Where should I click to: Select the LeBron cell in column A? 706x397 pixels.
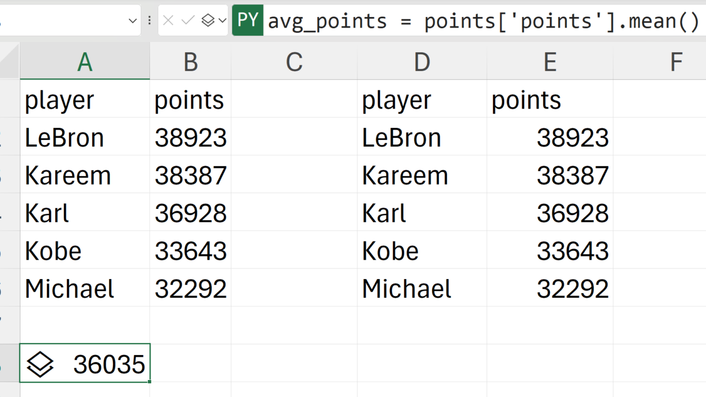pyautogui.click(x=85, y=137)
